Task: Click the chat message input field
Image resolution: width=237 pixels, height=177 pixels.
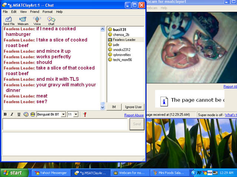Action: pyautogui.click(x=65, y=124)
